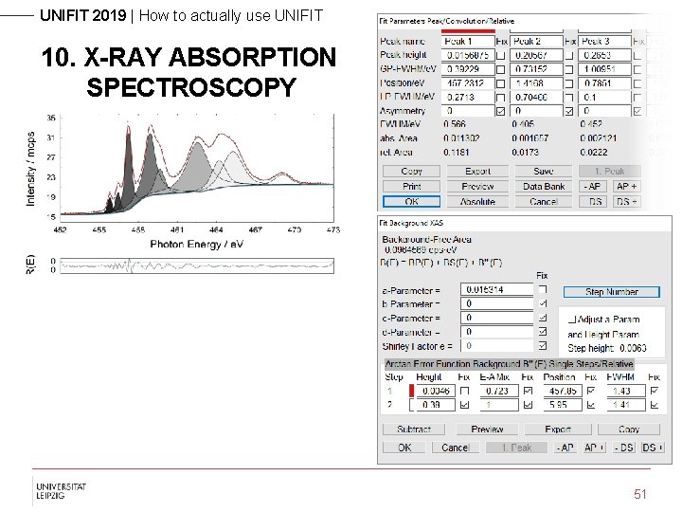
Task: Cancel the Fit Parameters dialog
Action: click(x=544, y=202)
